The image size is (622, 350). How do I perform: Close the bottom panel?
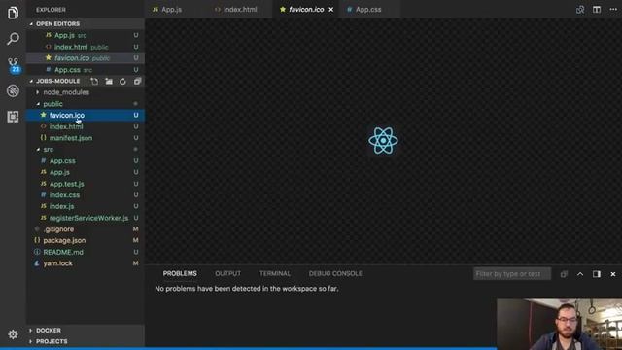(613, 274)
